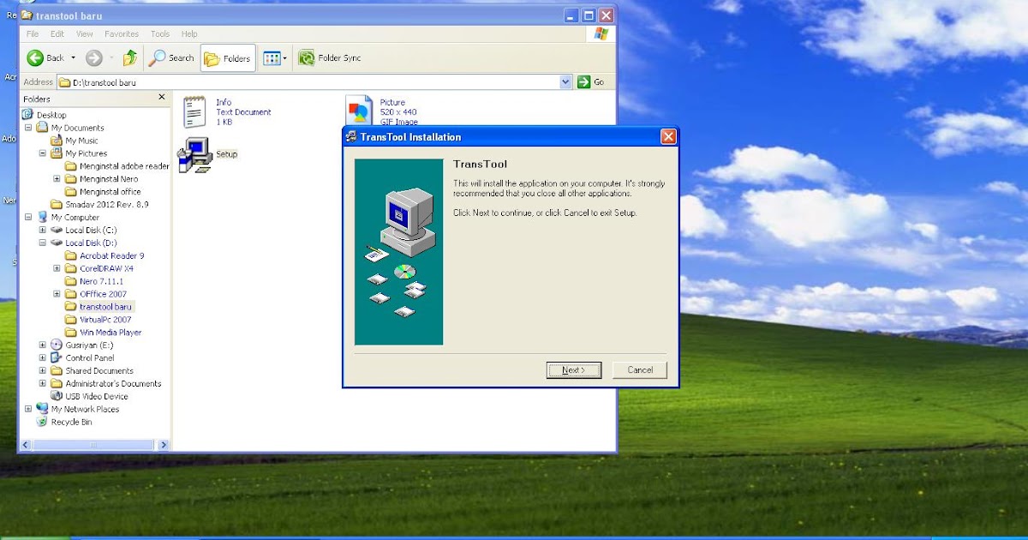
Task: Click the Folder Sync toolbar icon
Action: pyautogui.click(x=308, y=58)
